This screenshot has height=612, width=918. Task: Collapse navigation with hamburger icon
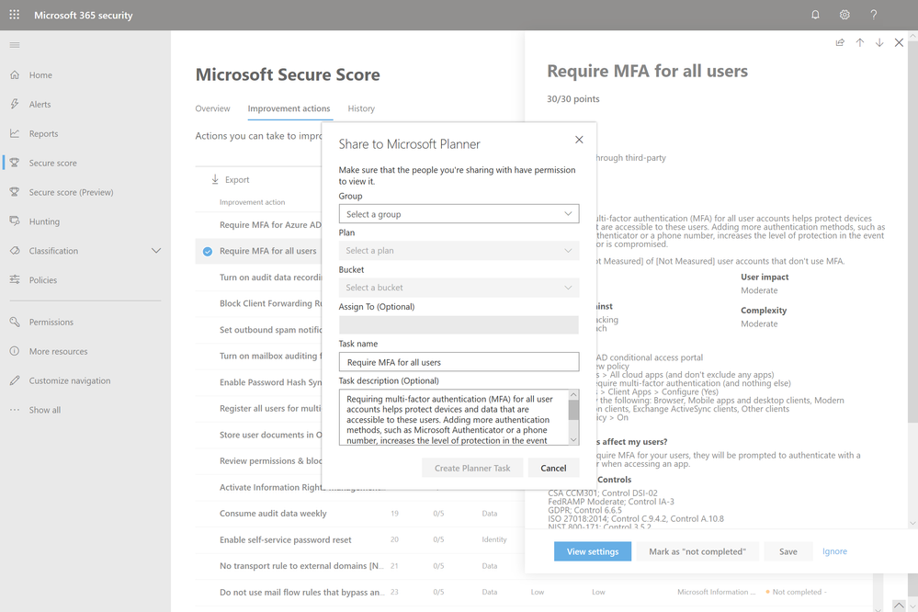pyautogui.click(x=15, y=44)
